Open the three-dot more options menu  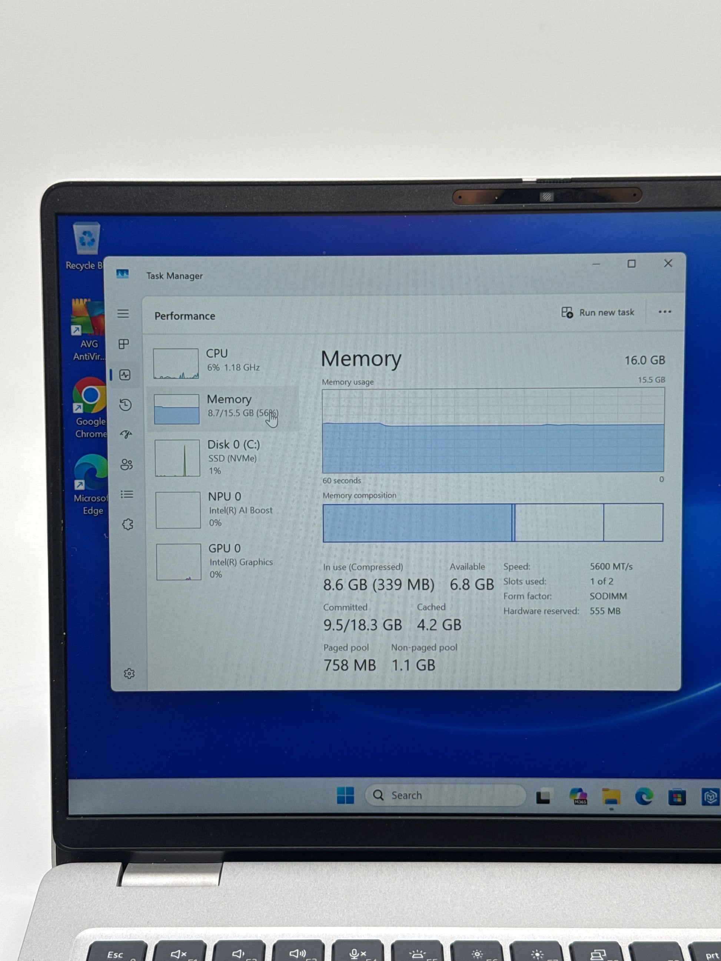coord(665,312)
